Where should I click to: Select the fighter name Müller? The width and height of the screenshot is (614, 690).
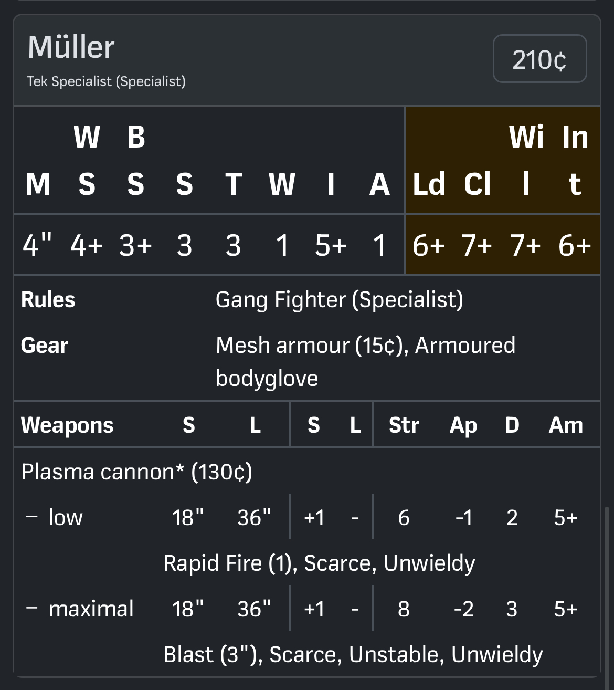[71, 47]
